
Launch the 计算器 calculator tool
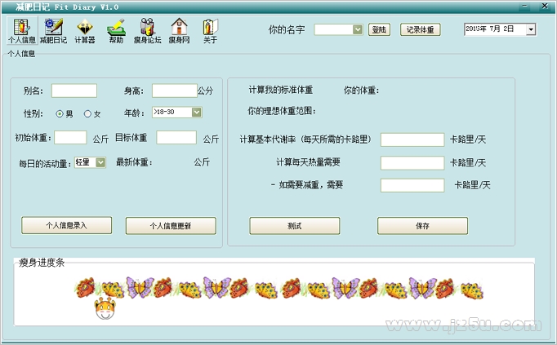pos(85,31)
